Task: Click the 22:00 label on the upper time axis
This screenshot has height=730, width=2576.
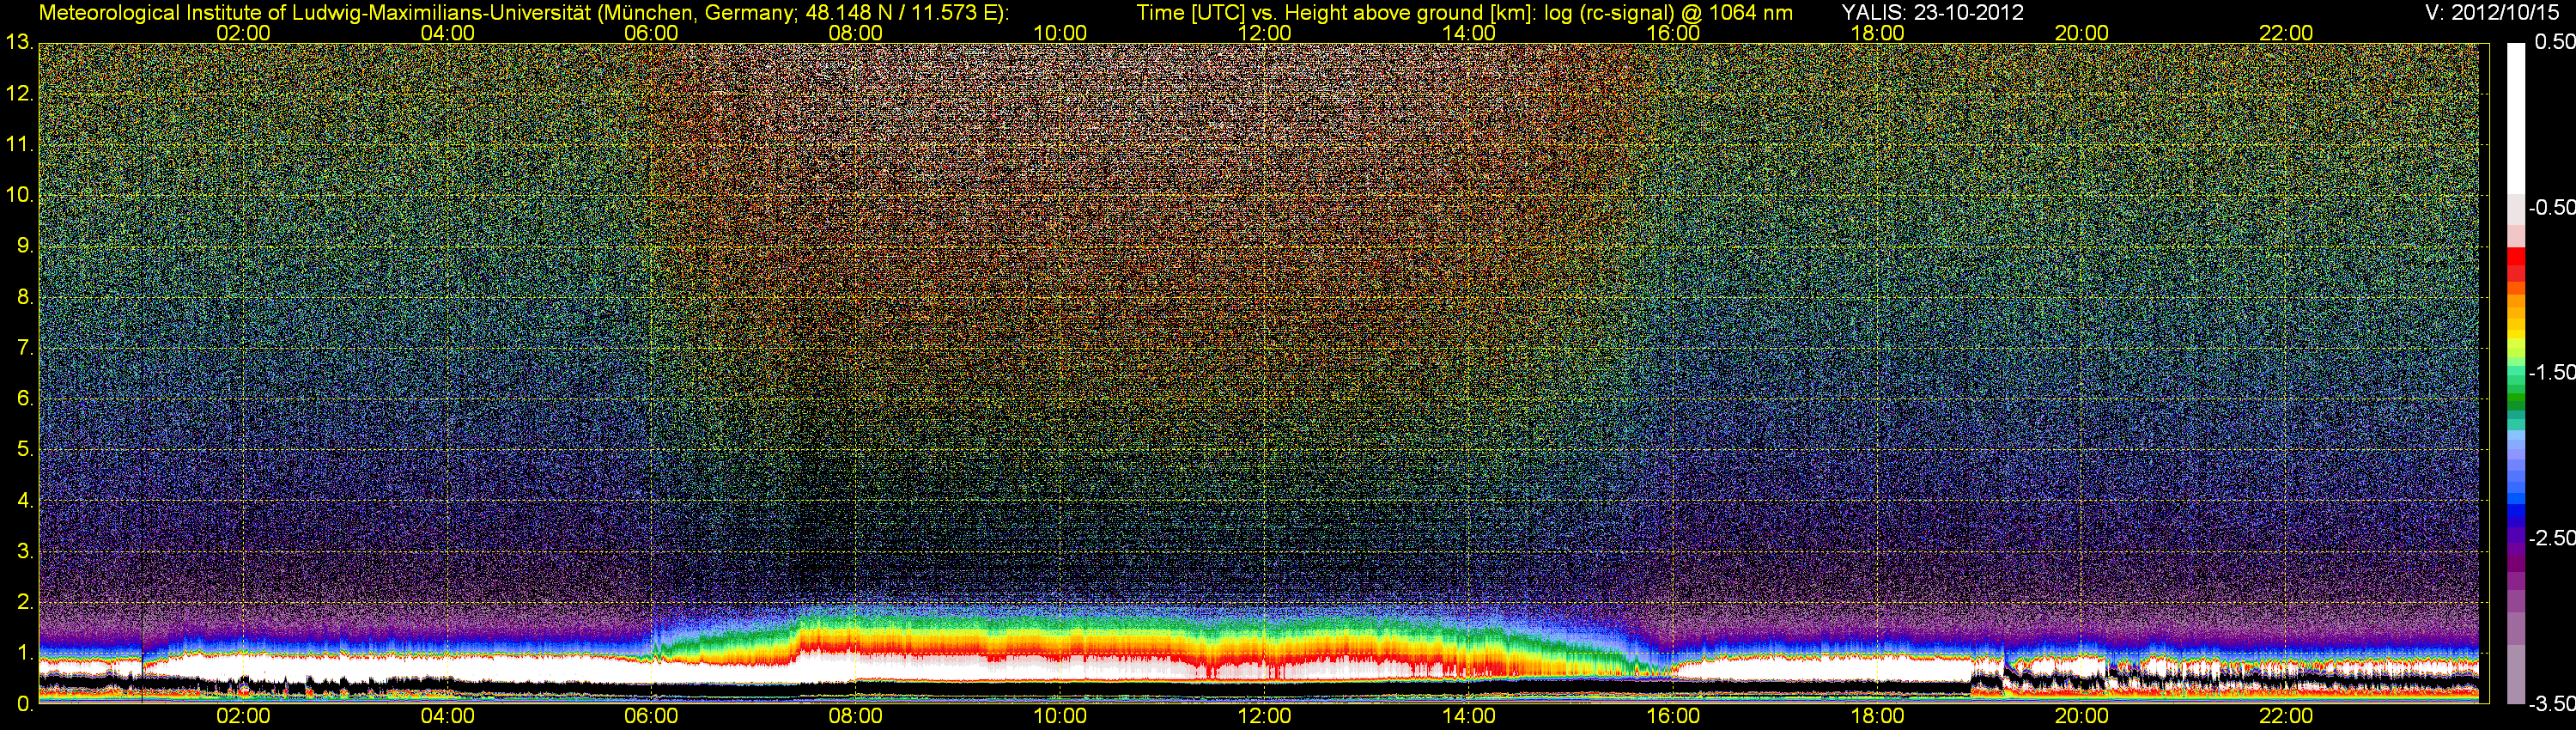Action: 2286,33
